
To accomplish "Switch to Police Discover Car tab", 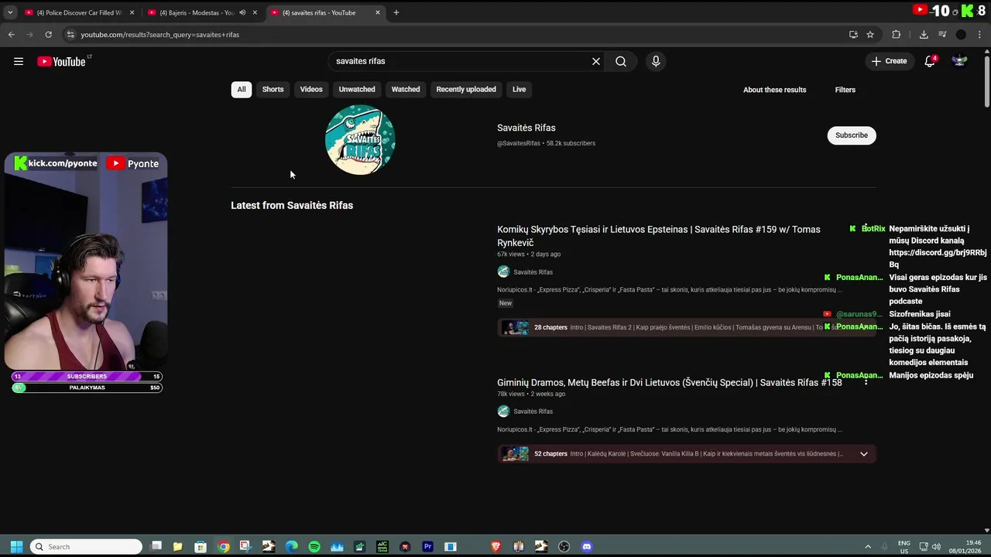I will [79, 12].
